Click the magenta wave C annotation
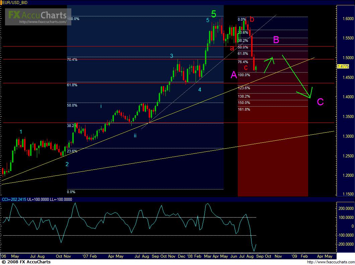The image size is (355, 265). [x=320, y=102]
